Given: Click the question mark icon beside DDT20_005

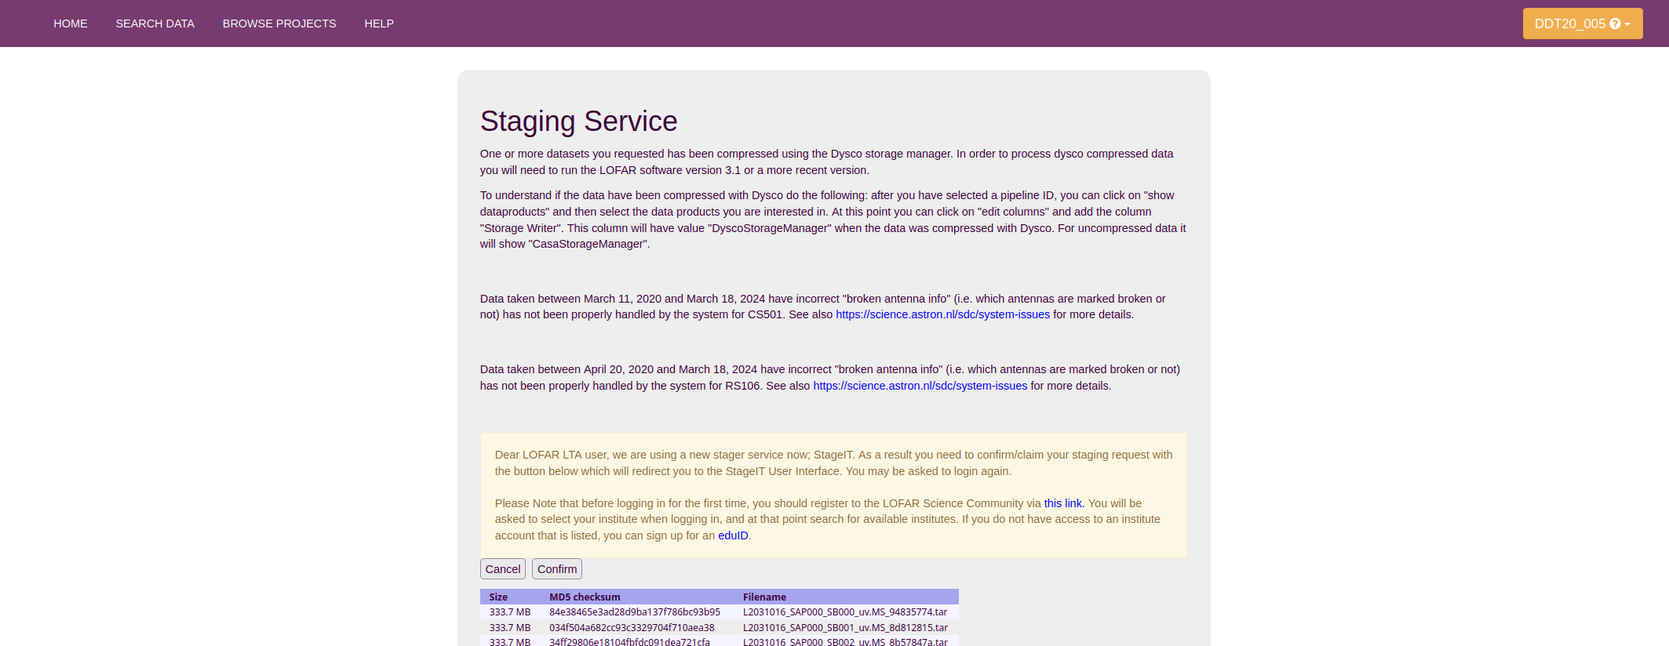Looking at the screenshot, I should [x=1615, y=24].
